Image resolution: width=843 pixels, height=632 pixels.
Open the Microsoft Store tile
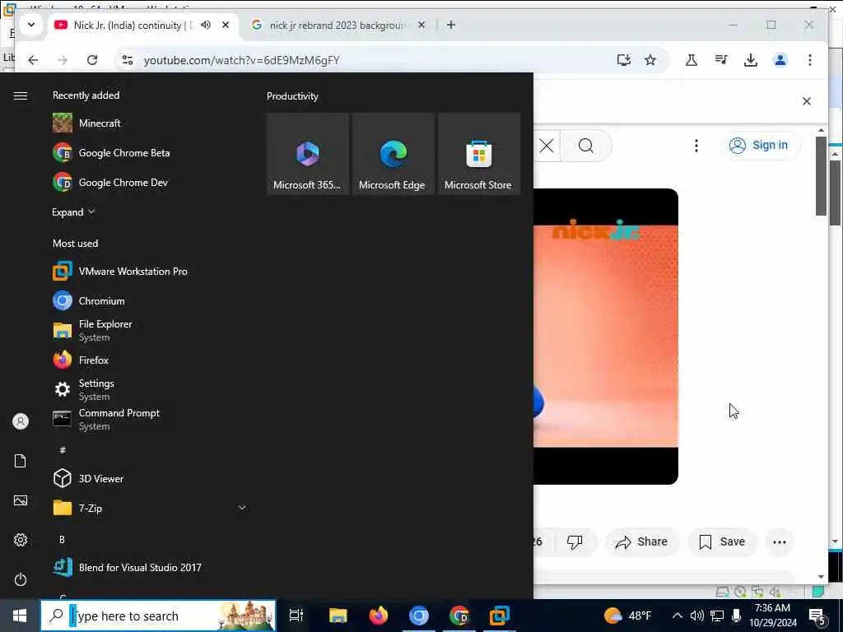(478, 154)
